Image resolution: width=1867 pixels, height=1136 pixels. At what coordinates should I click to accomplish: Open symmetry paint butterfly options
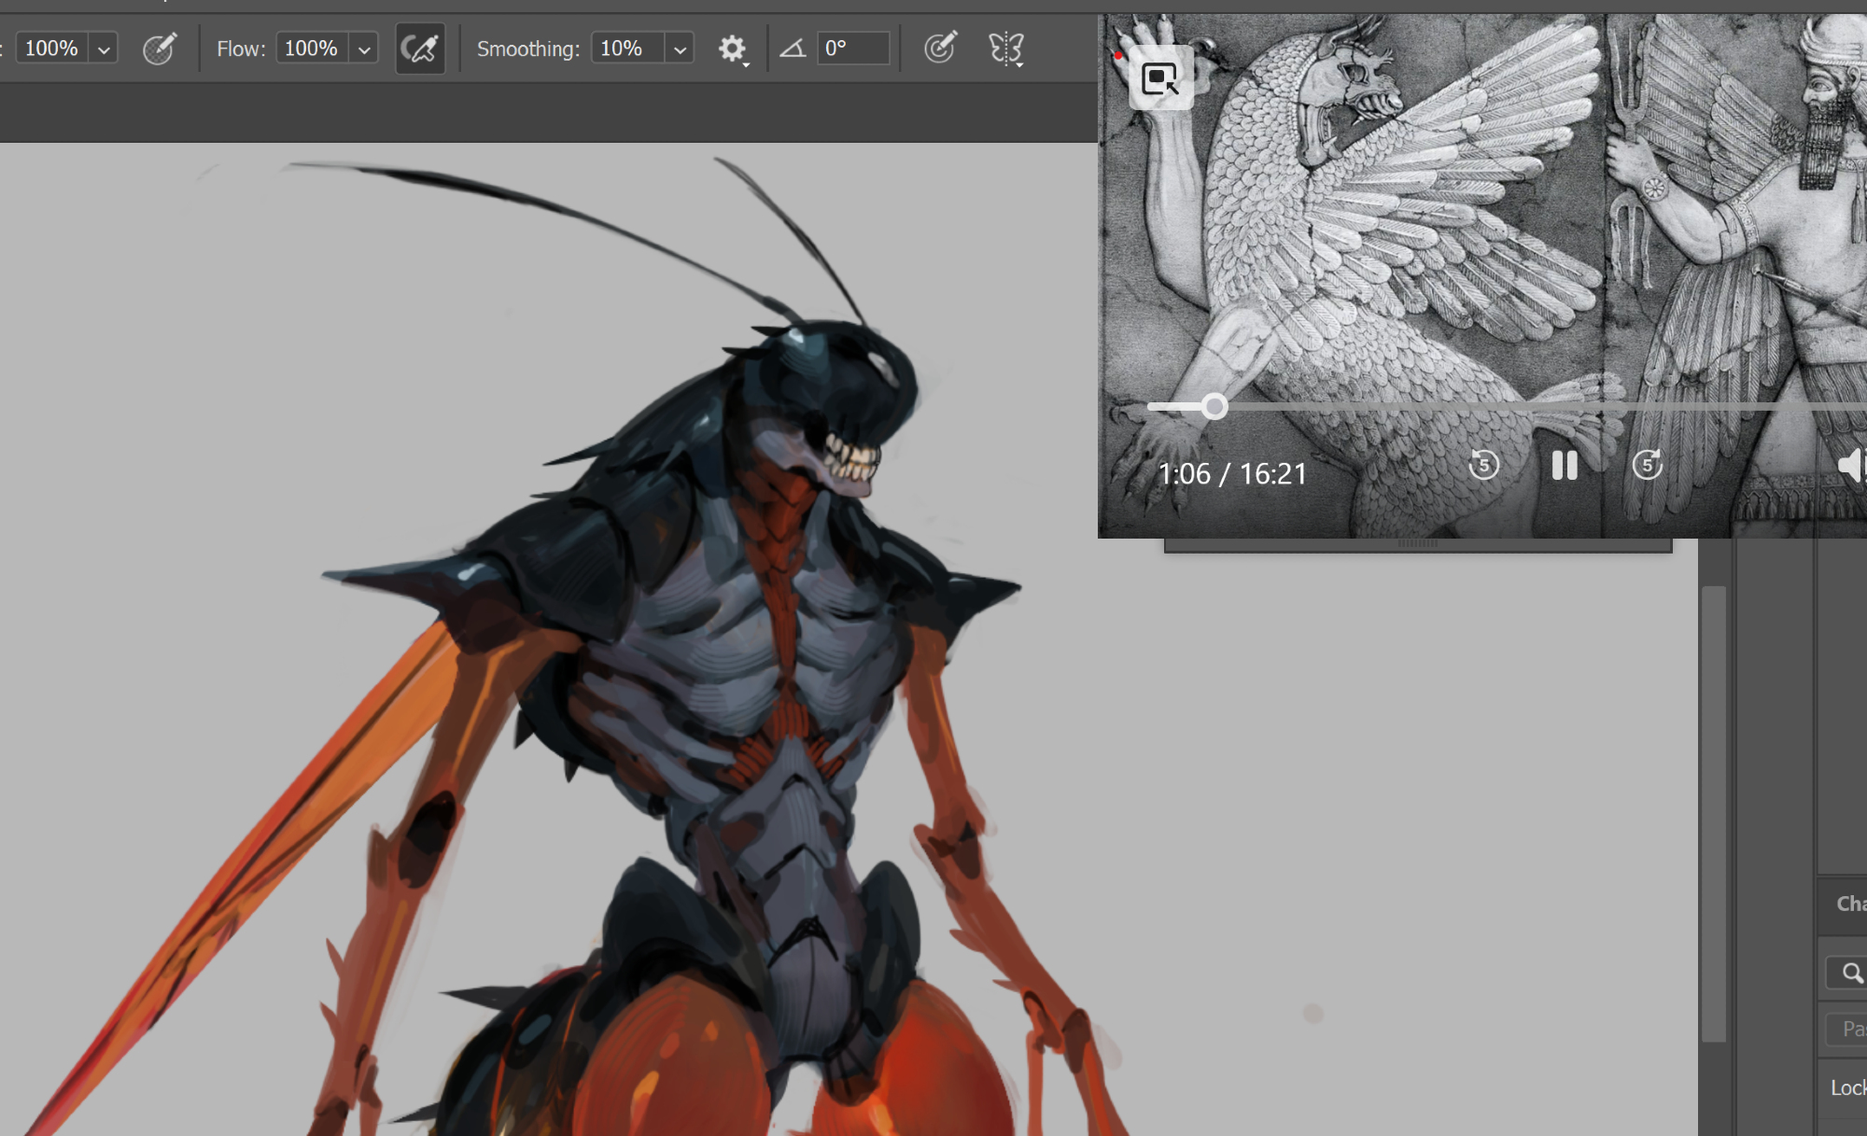(1006, 49)
